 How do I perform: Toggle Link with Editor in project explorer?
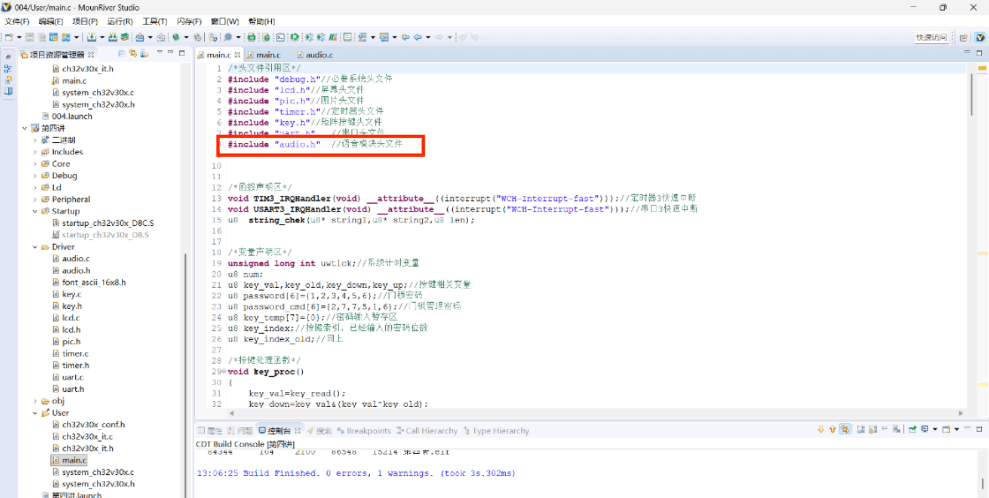click(133, 54)
